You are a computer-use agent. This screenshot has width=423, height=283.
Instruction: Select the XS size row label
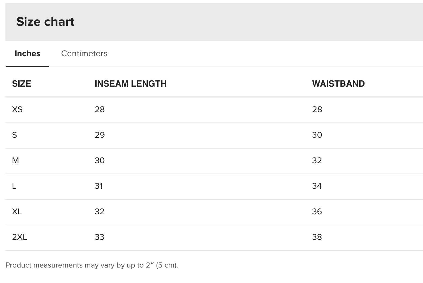(x=17, y=109)
